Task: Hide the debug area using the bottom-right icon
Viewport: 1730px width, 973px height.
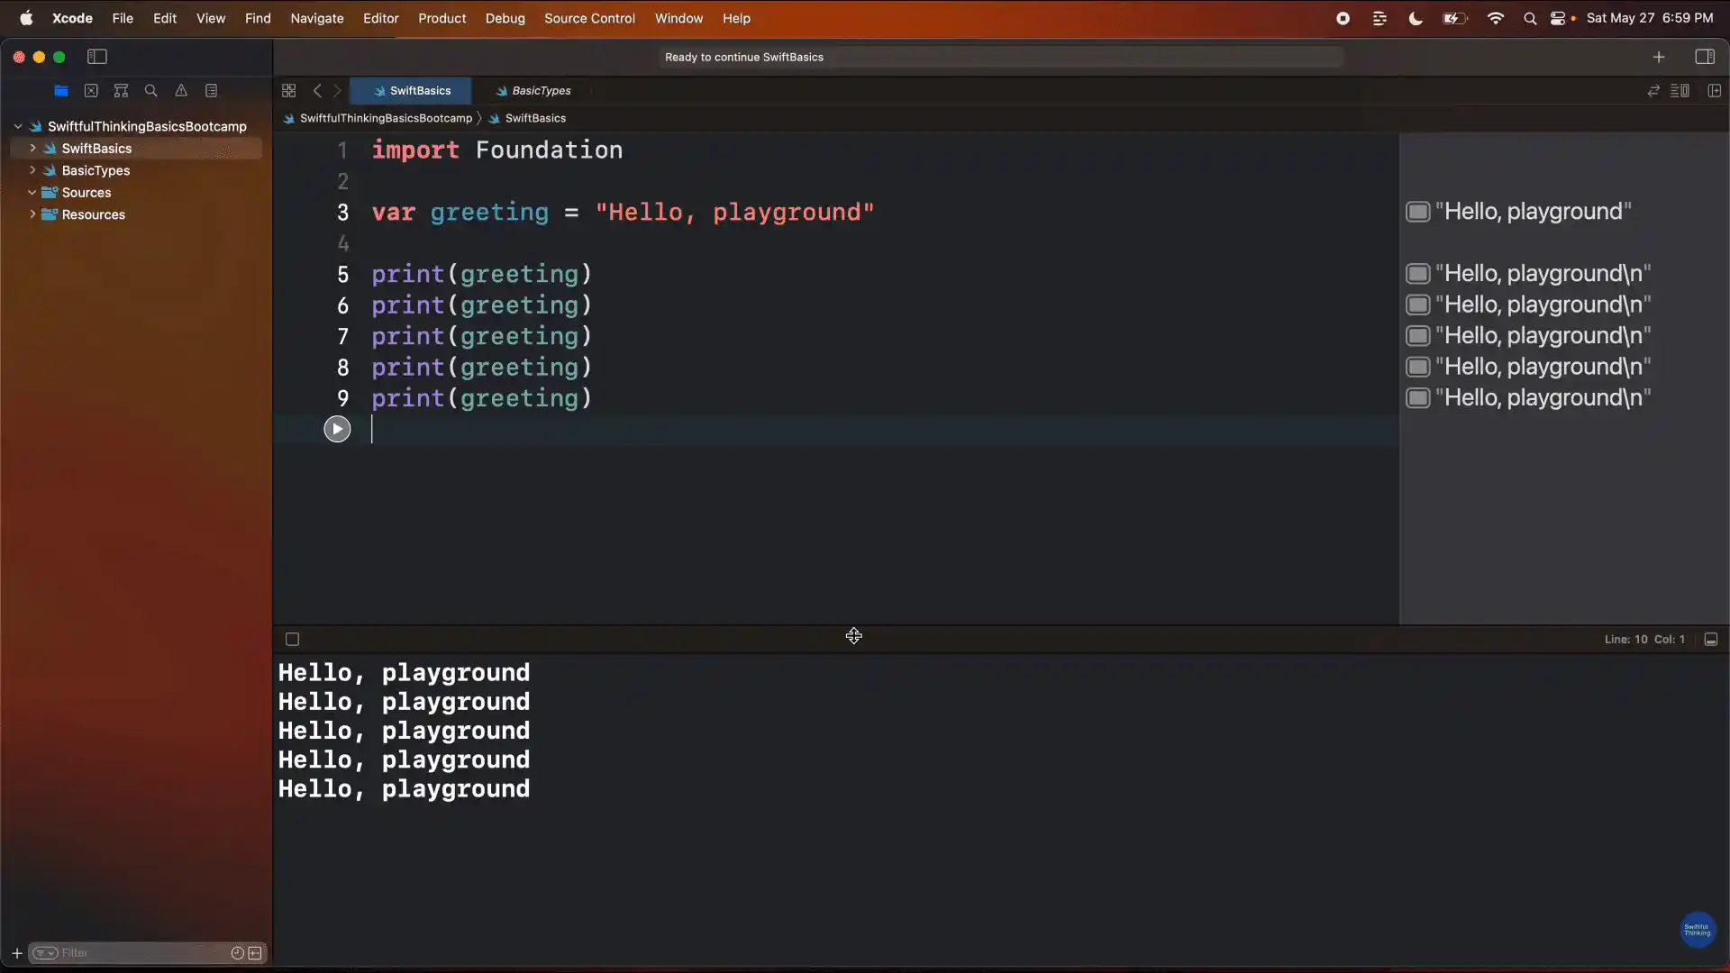Action: pyautogui.click(x=1711, y=640)
